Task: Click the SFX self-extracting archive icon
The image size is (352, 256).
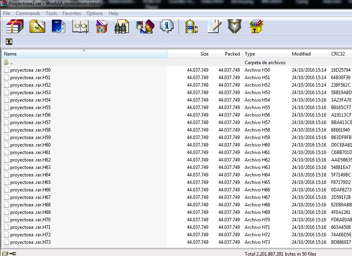Action: 256,27
